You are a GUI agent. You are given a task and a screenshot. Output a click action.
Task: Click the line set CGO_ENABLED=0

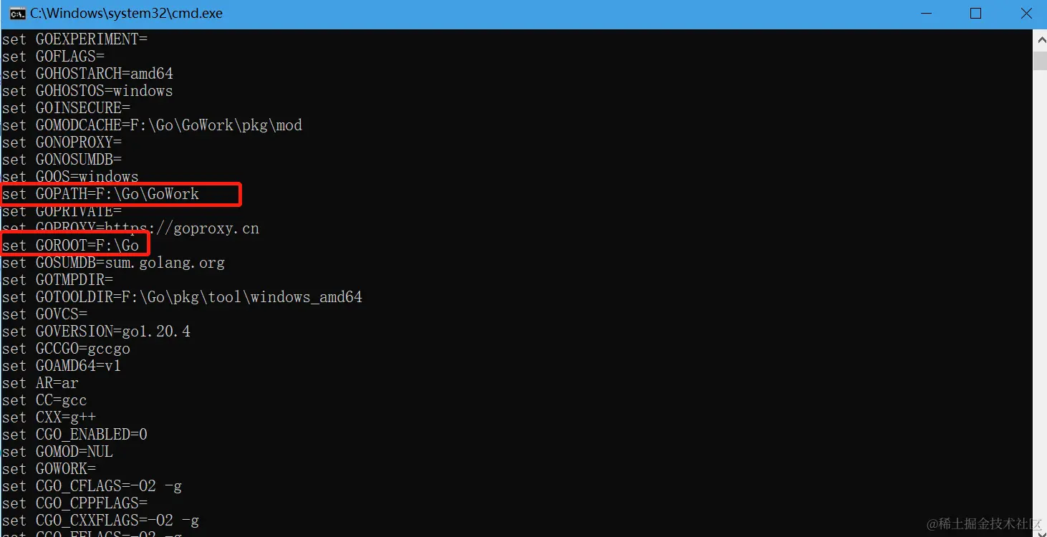click(x=74, y=435)
